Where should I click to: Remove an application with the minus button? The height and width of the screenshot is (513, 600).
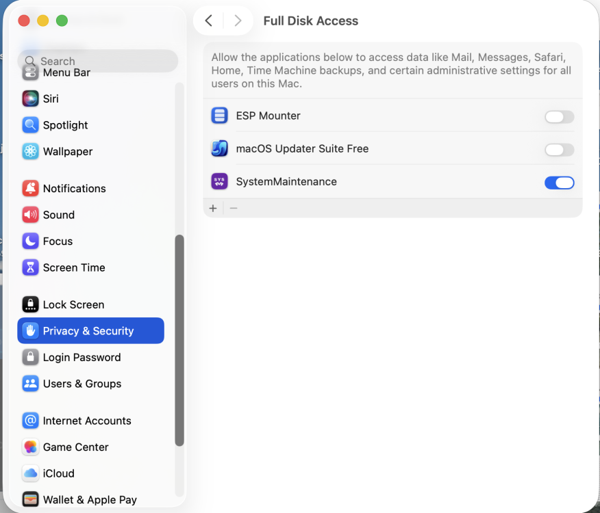tap(234, 209)
